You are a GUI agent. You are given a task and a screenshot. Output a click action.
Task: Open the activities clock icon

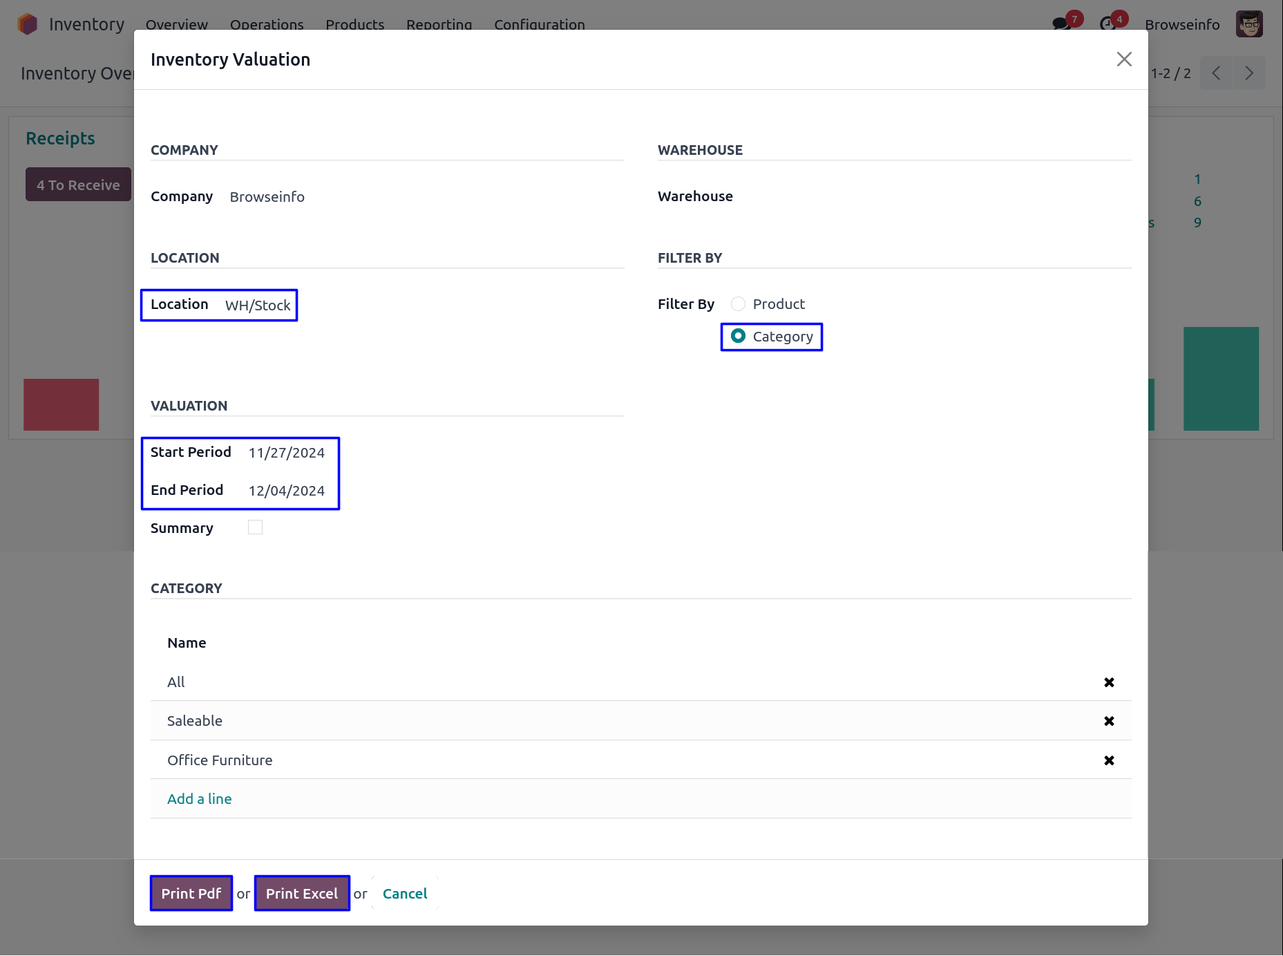(x=1108, y=24)
